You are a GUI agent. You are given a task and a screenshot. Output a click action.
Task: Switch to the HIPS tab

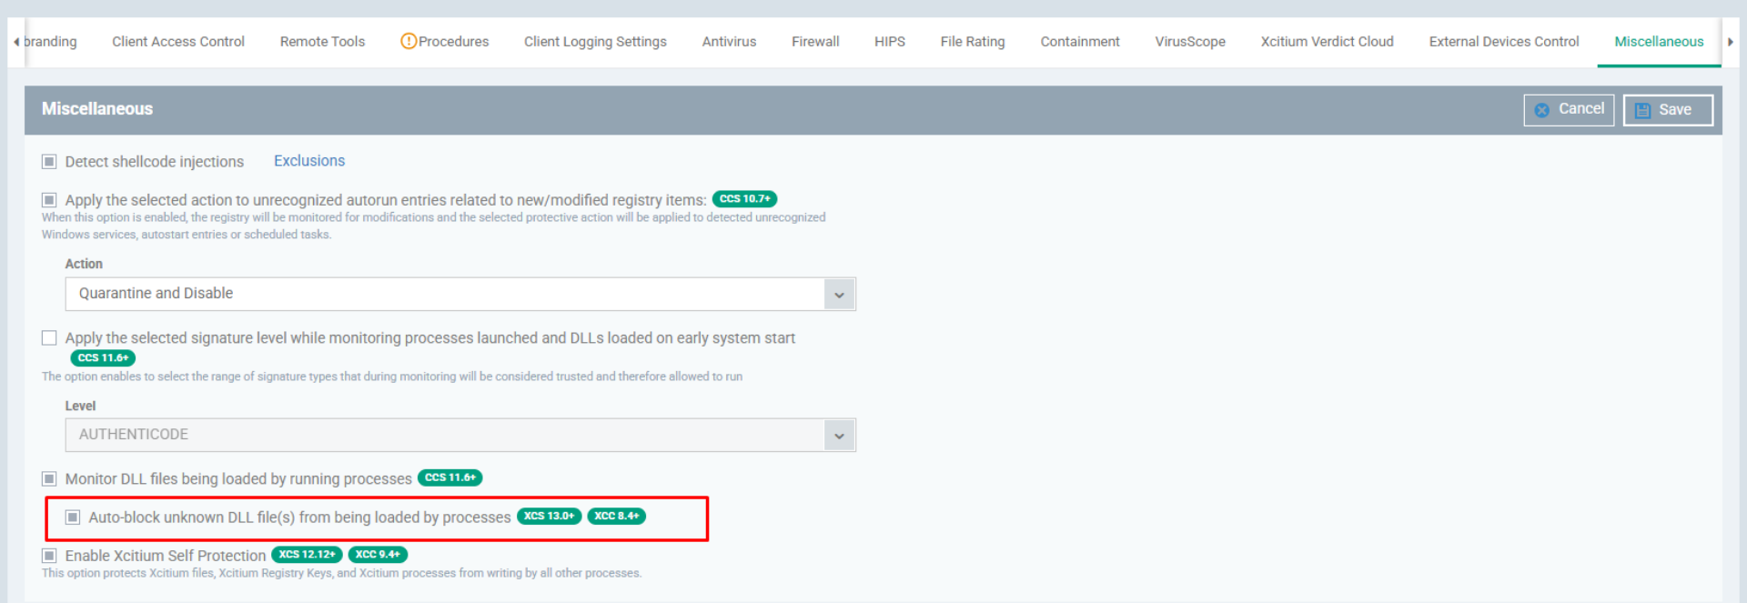point(890,42)
